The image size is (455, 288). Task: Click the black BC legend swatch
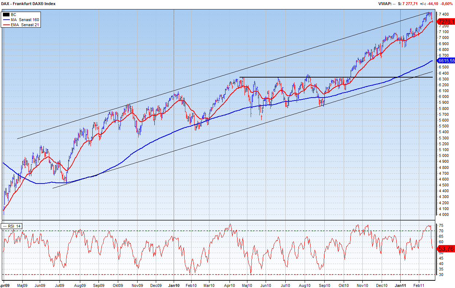6,15
